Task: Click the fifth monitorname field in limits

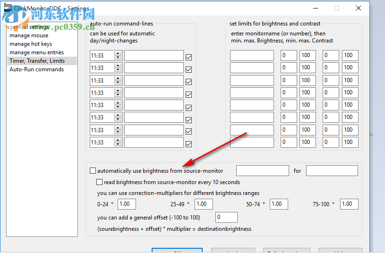Action: point(252,105)
